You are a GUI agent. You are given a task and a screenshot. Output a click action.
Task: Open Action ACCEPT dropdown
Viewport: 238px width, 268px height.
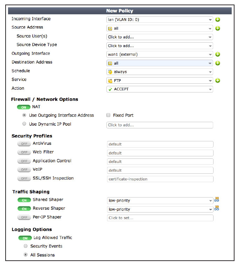160,89
